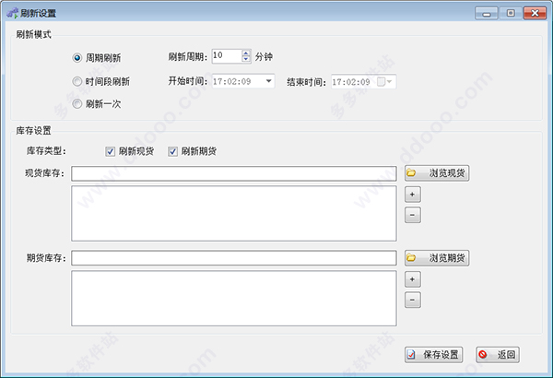Click the document icon on 保存设置
The width and height of the screenshot is (553, 378).
click(x=411, y=354)
